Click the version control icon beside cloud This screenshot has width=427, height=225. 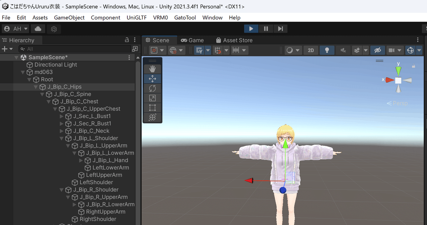[54, 29]
